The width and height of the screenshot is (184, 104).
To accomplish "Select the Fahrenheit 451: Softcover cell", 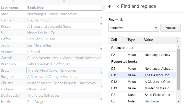I will [x=64, y=64].
